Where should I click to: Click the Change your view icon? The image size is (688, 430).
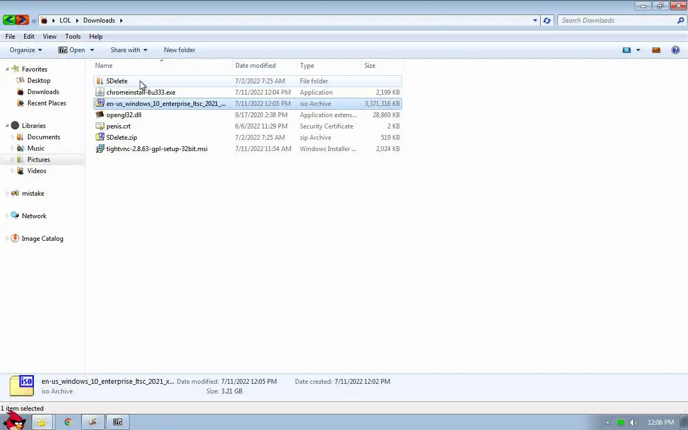tap(627, 50)
